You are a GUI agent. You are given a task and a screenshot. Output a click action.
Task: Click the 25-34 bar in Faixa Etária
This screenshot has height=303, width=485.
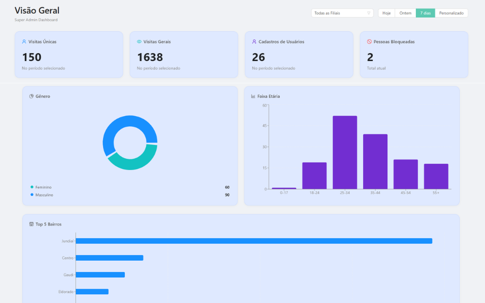[x=344, y=151]
